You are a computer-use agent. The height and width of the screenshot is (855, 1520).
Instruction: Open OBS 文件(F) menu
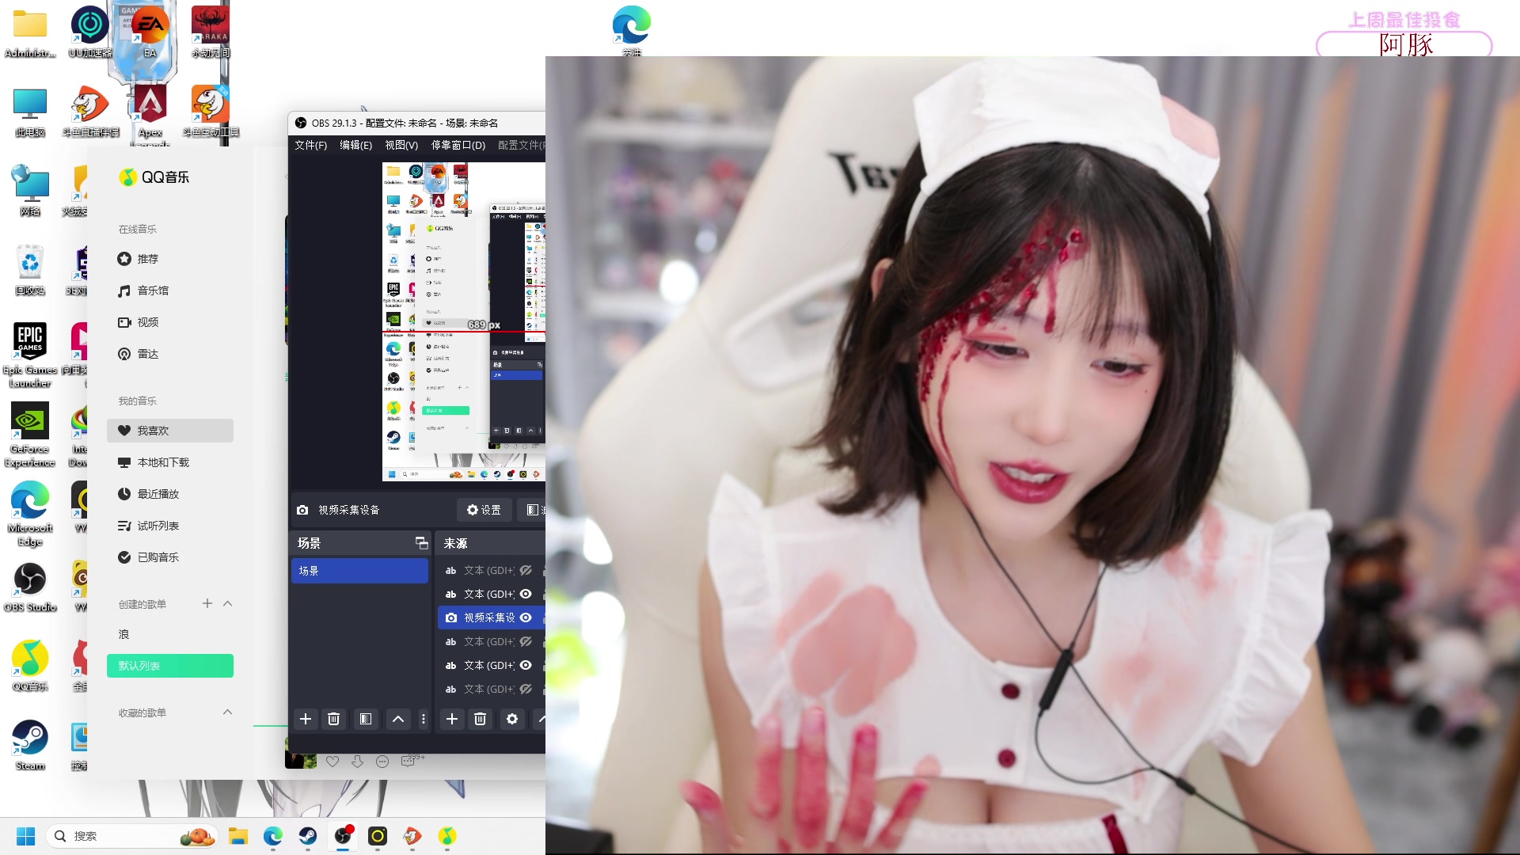(x=310, y=145)
